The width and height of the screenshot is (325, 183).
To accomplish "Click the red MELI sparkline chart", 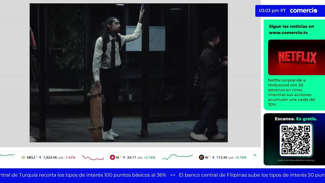I will point(93,158).
